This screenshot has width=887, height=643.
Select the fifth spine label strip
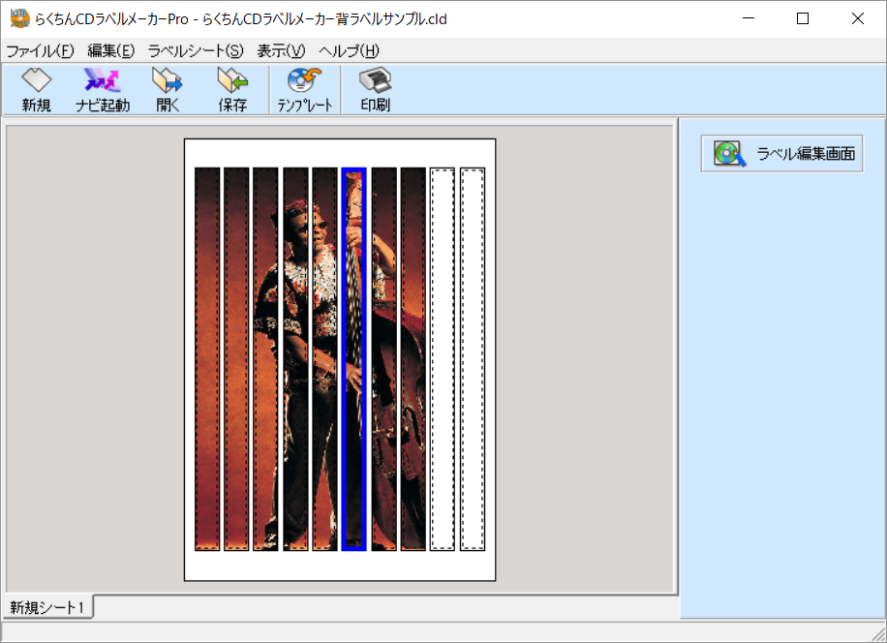tap(324, 358)
